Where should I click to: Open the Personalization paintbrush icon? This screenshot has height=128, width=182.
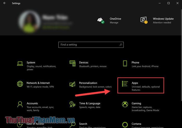tap(73, 84)
